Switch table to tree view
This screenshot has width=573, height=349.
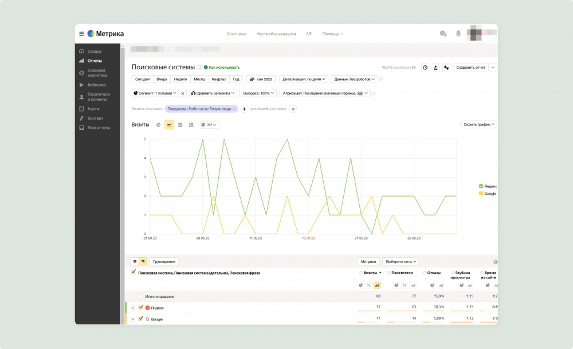(x=143, y=262)
